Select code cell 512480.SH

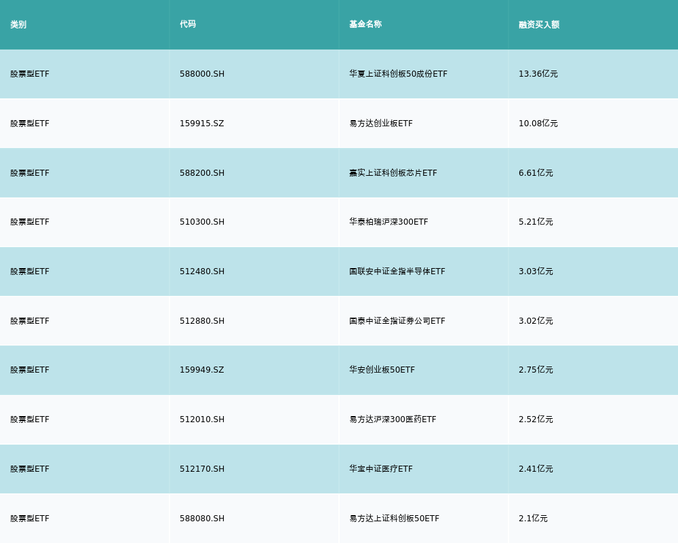[202, 271]
